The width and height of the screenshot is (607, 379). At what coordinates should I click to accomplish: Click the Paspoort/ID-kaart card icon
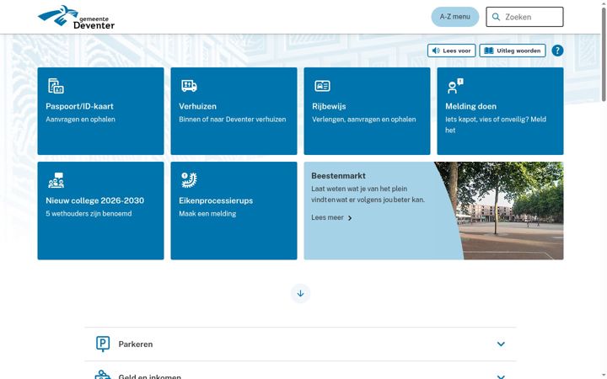point(56,86)
